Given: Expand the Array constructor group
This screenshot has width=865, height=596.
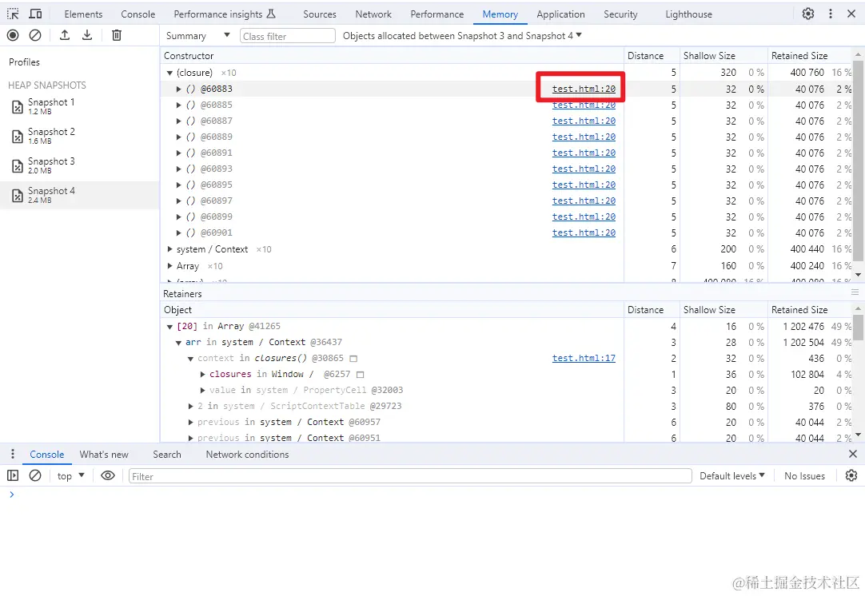Looking at the screenshot, I should pos(170,266).
